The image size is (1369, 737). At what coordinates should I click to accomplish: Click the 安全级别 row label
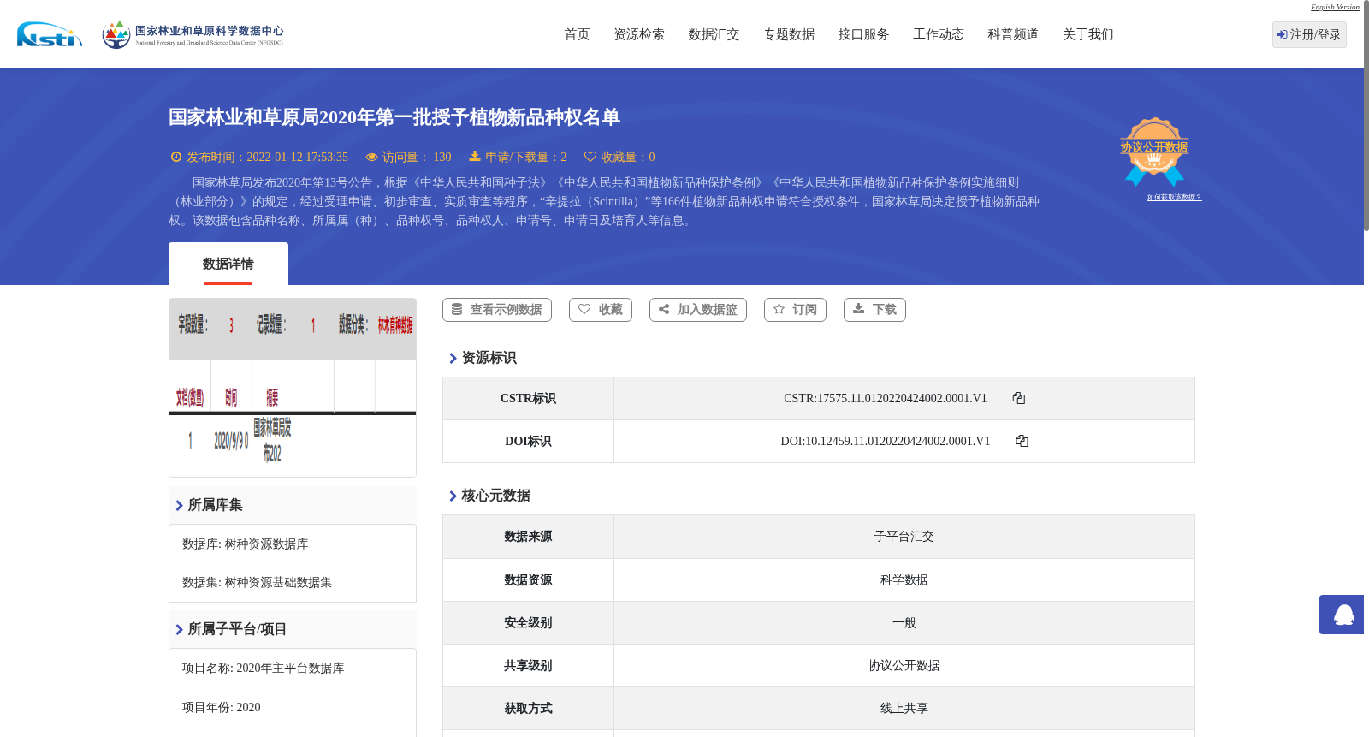point(528,622)
